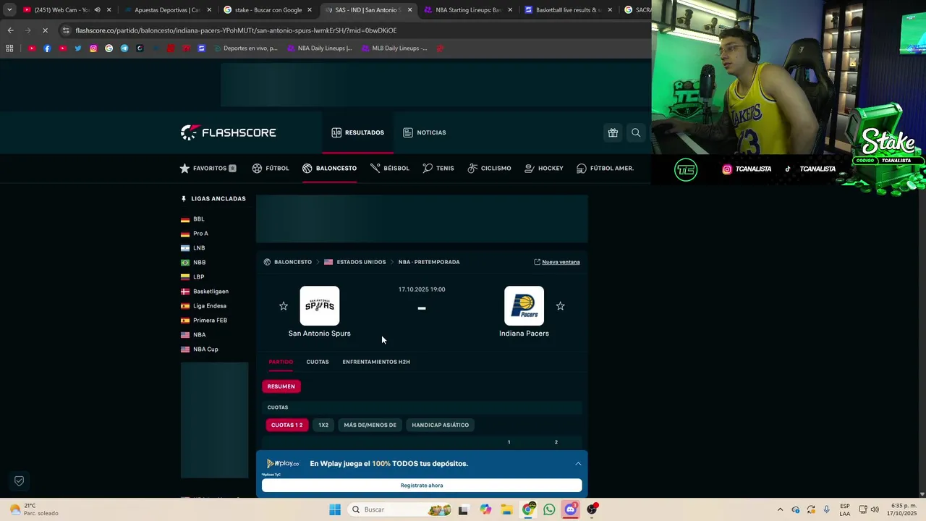Star Indiana Pacers as favorite
The height and width of the screenshot is (521, 926).
coord(560,306)
